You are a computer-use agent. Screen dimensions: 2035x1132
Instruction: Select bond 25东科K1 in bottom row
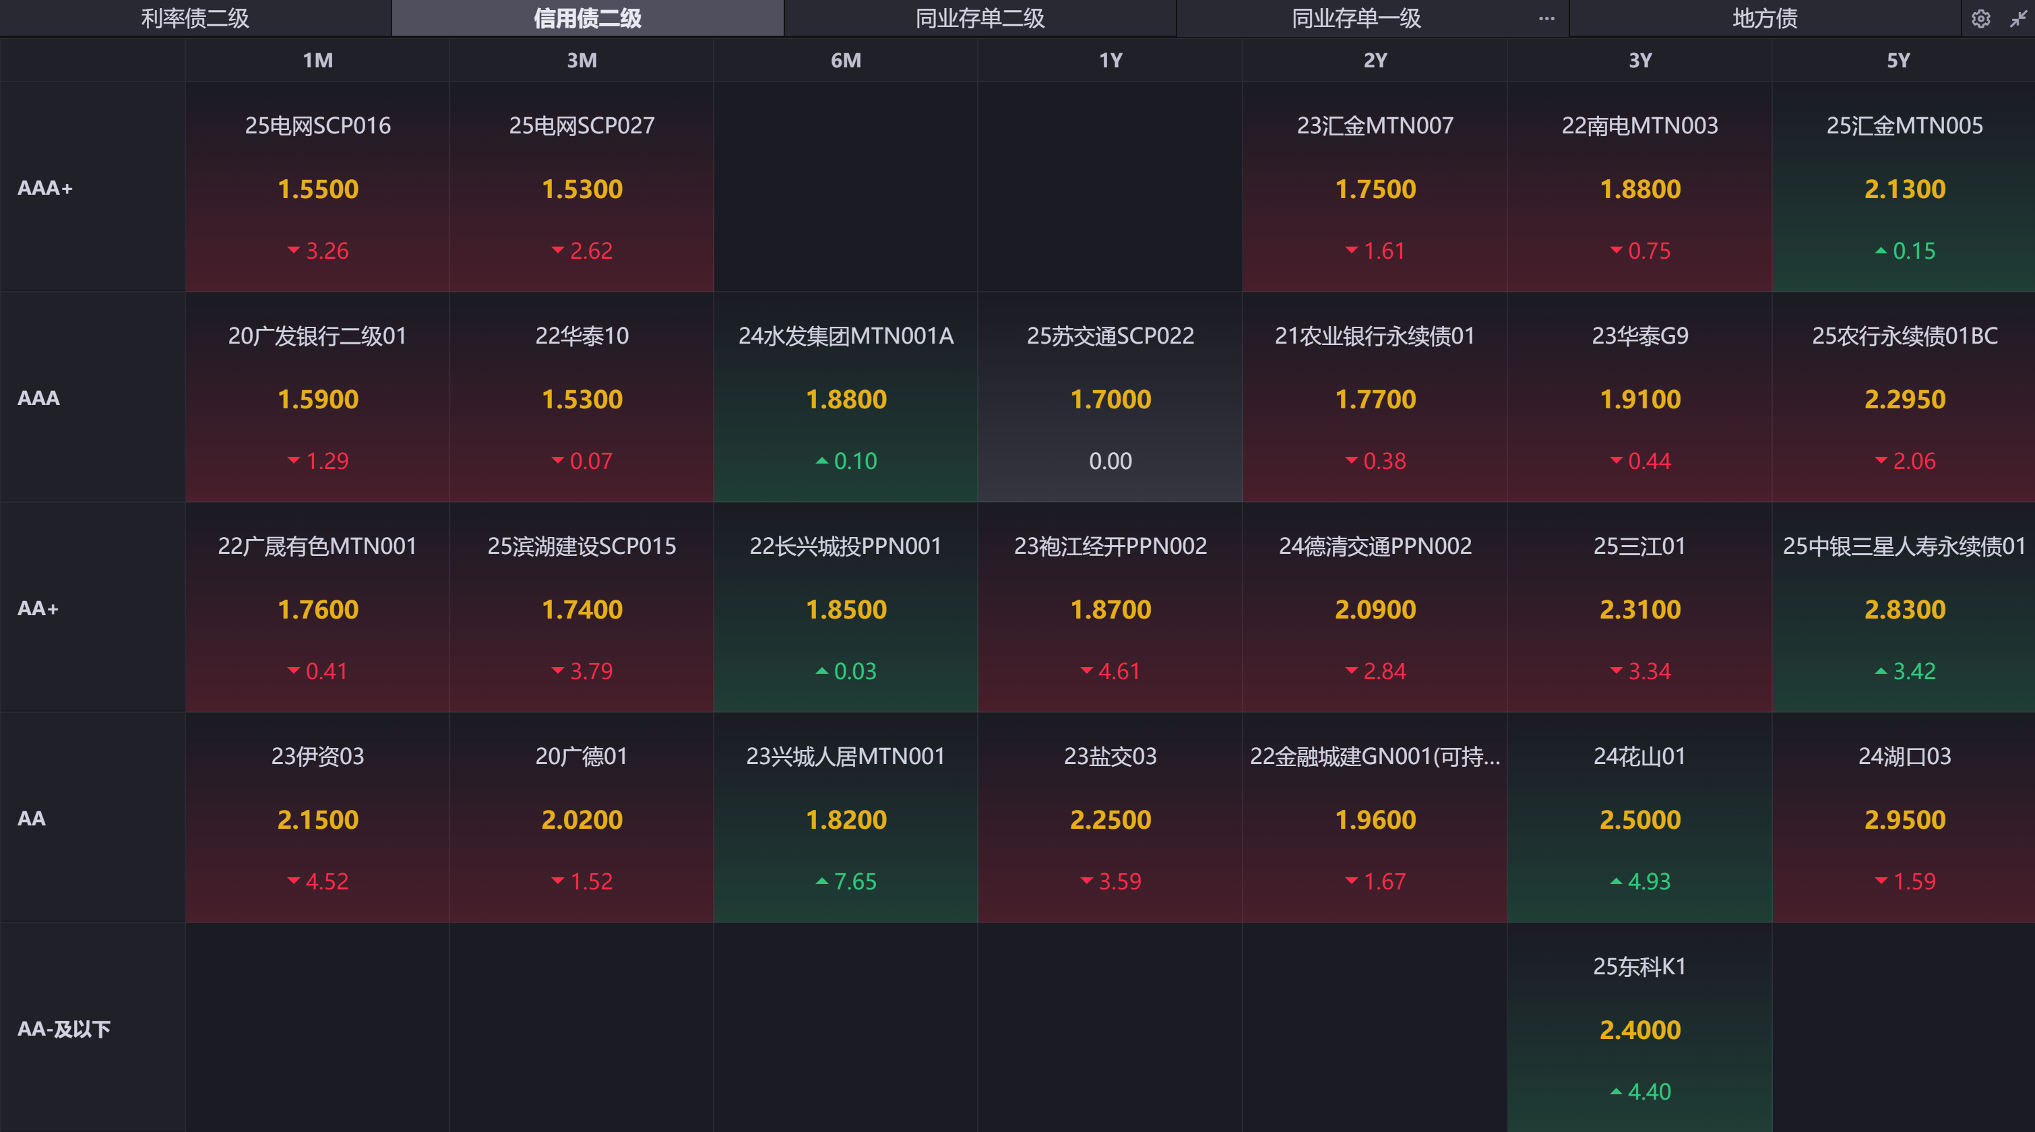point(1639,1028)
